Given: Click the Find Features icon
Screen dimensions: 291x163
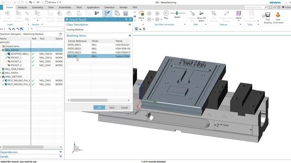Looking at the screenshot, I should pos(214,13).
